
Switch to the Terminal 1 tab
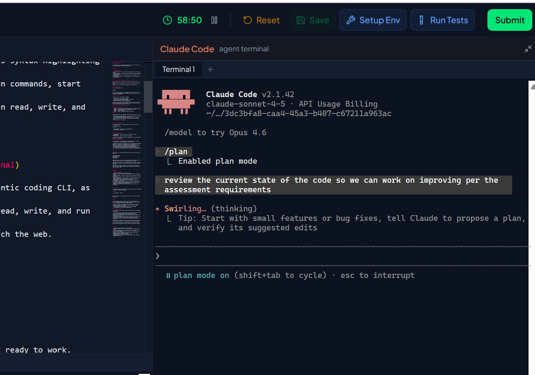click(x=179, y=69)
